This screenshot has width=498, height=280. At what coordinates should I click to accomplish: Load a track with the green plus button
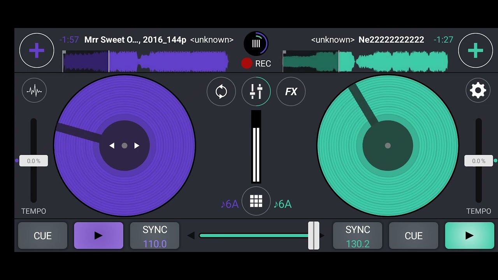475,51
